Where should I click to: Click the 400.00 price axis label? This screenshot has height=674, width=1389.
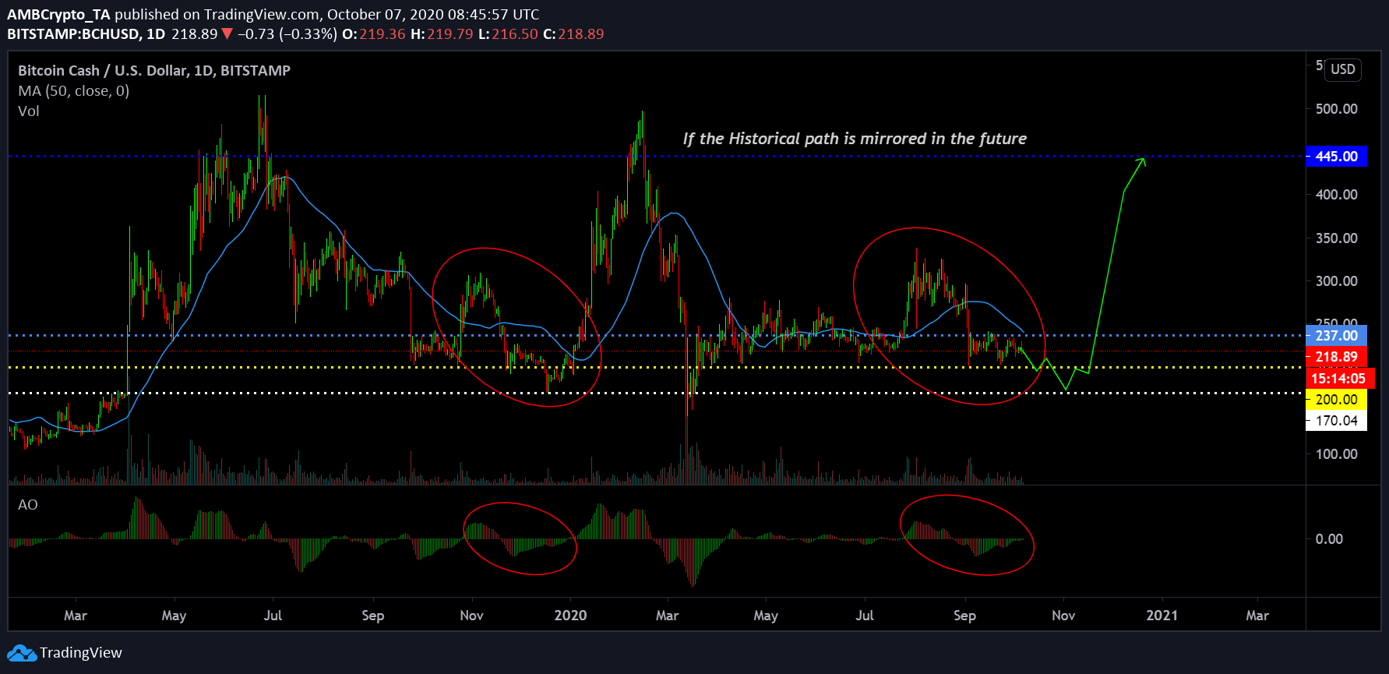point(1336,195)
